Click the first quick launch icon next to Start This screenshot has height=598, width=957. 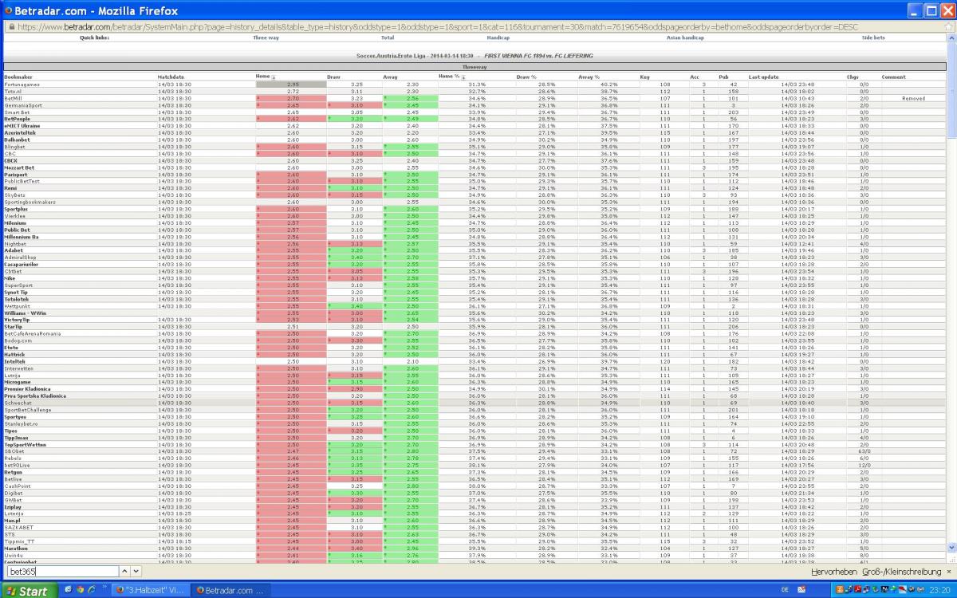point(67,590)
